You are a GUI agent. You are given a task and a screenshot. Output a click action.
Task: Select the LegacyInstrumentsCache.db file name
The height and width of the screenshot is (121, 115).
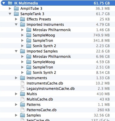[51, 89]
